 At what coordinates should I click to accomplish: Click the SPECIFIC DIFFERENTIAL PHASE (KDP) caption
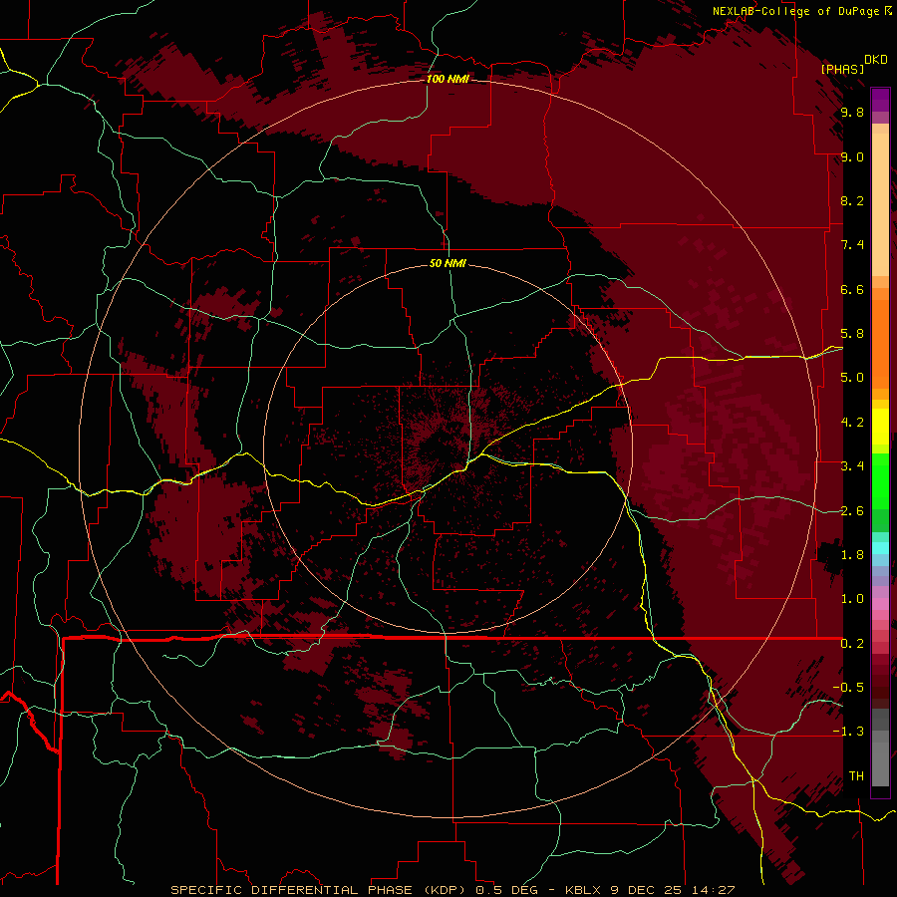coord(320,890)
